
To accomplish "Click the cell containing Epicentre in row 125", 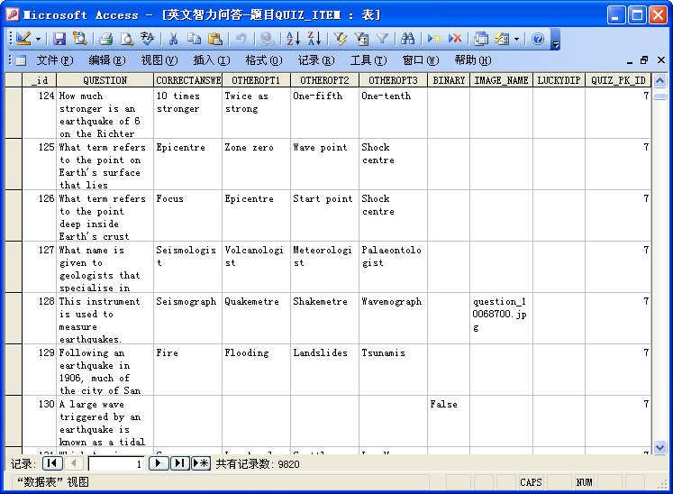I will point(187,164).
